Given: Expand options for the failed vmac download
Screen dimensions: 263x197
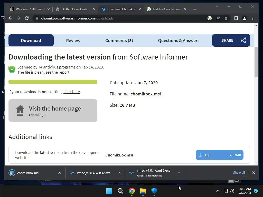Looking at the screenshot, I should [179, 173].
